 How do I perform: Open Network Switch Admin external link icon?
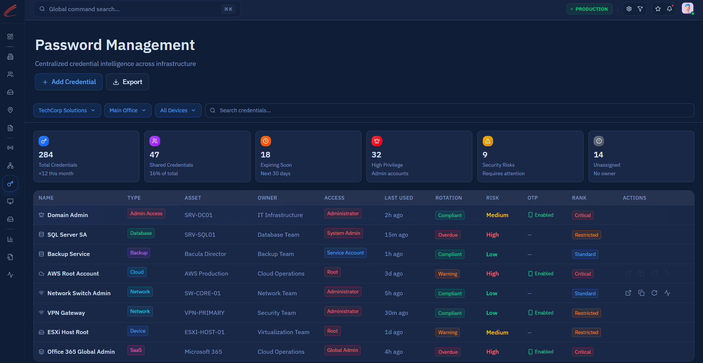point(628,293)
